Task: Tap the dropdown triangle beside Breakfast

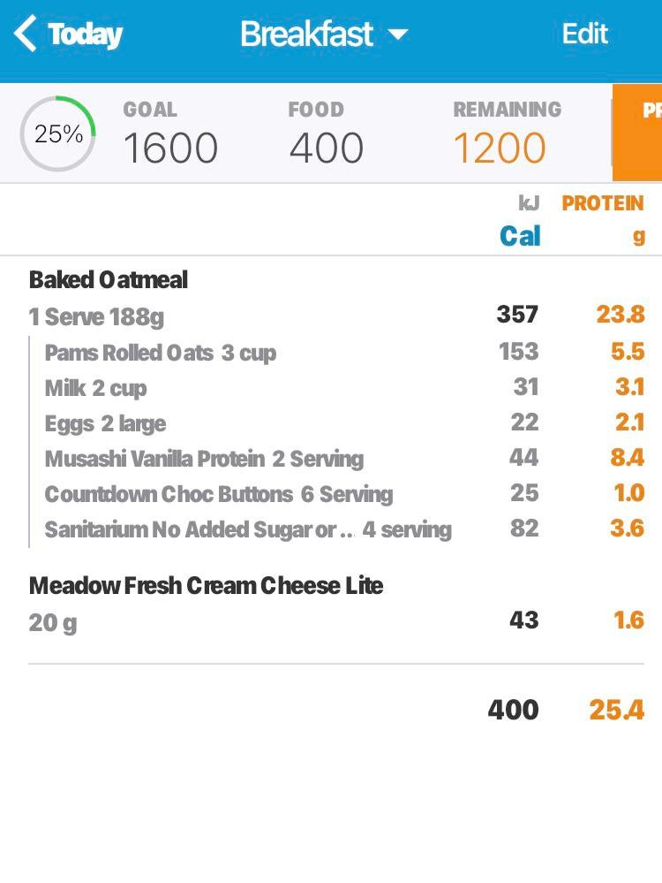Action: pyautogui.click(x=398, y=35)
